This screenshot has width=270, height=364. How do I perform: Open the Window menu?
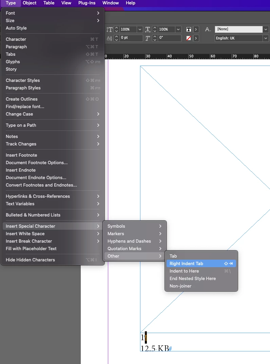[111, 3]
